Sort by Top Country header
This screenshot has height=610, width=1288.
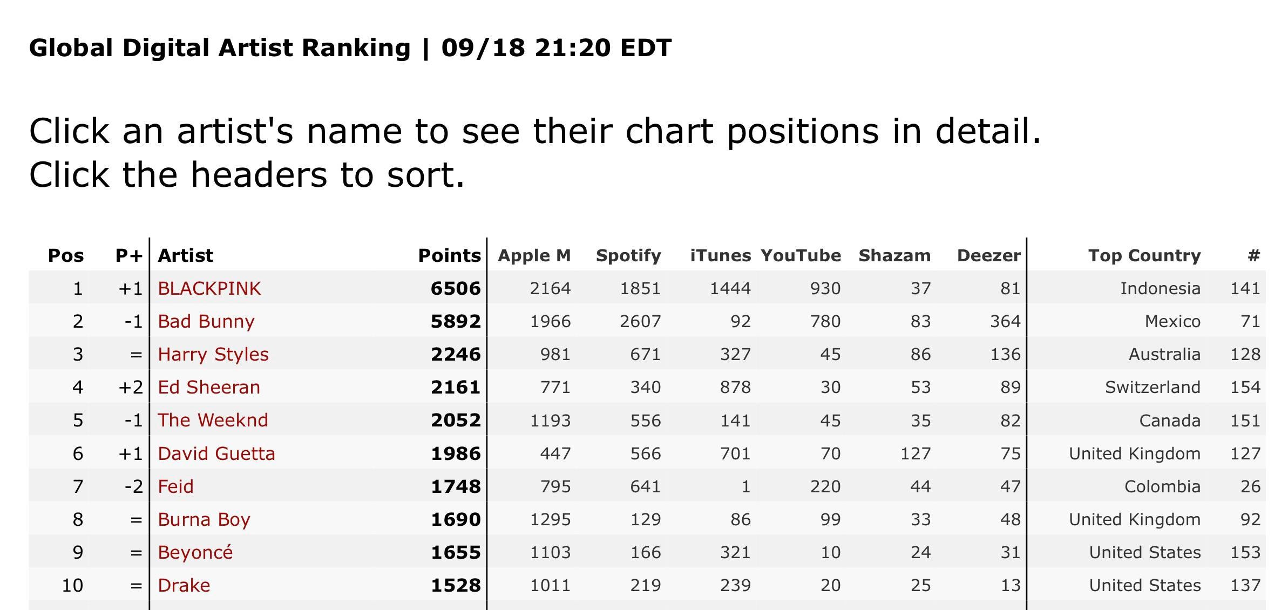[x=1144, y=255]
